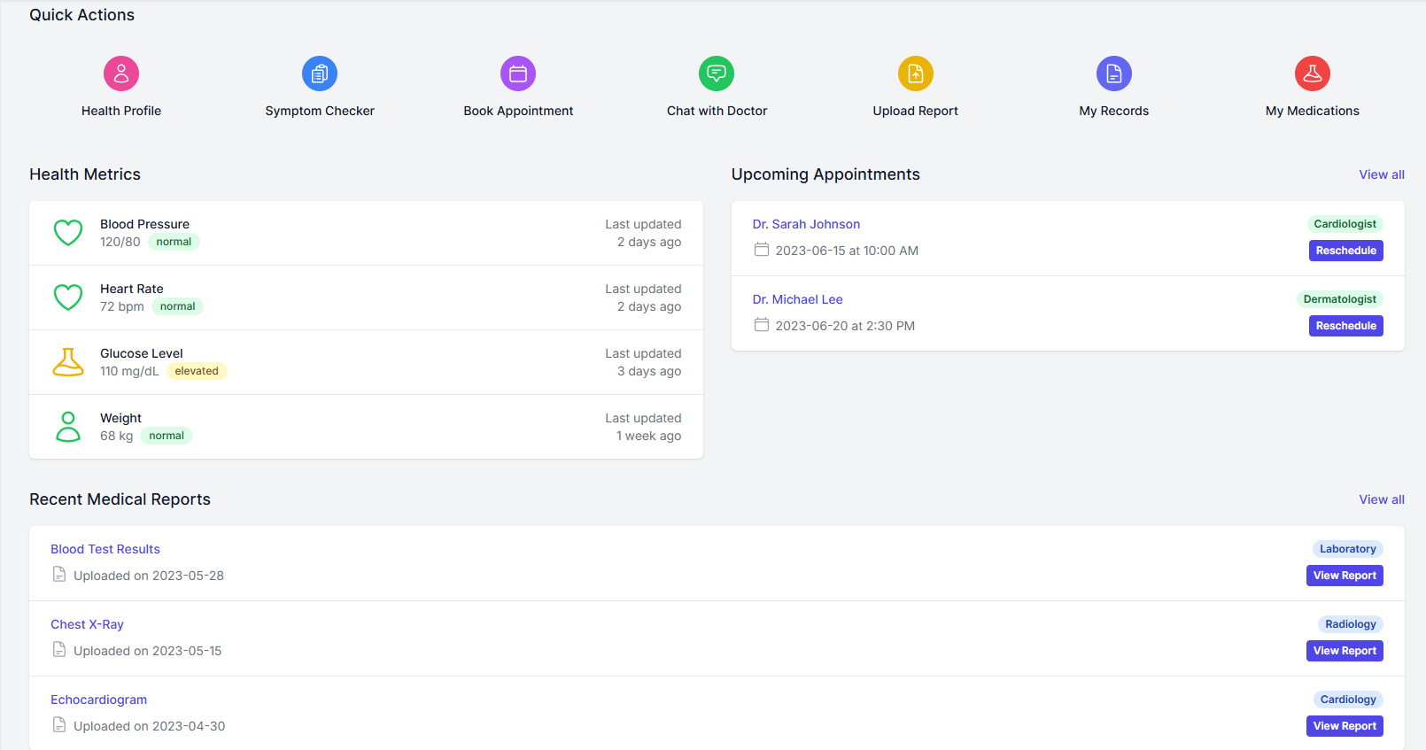
Task: Start Chat with Doctor via green icon
Action: [x=717, y=73]
